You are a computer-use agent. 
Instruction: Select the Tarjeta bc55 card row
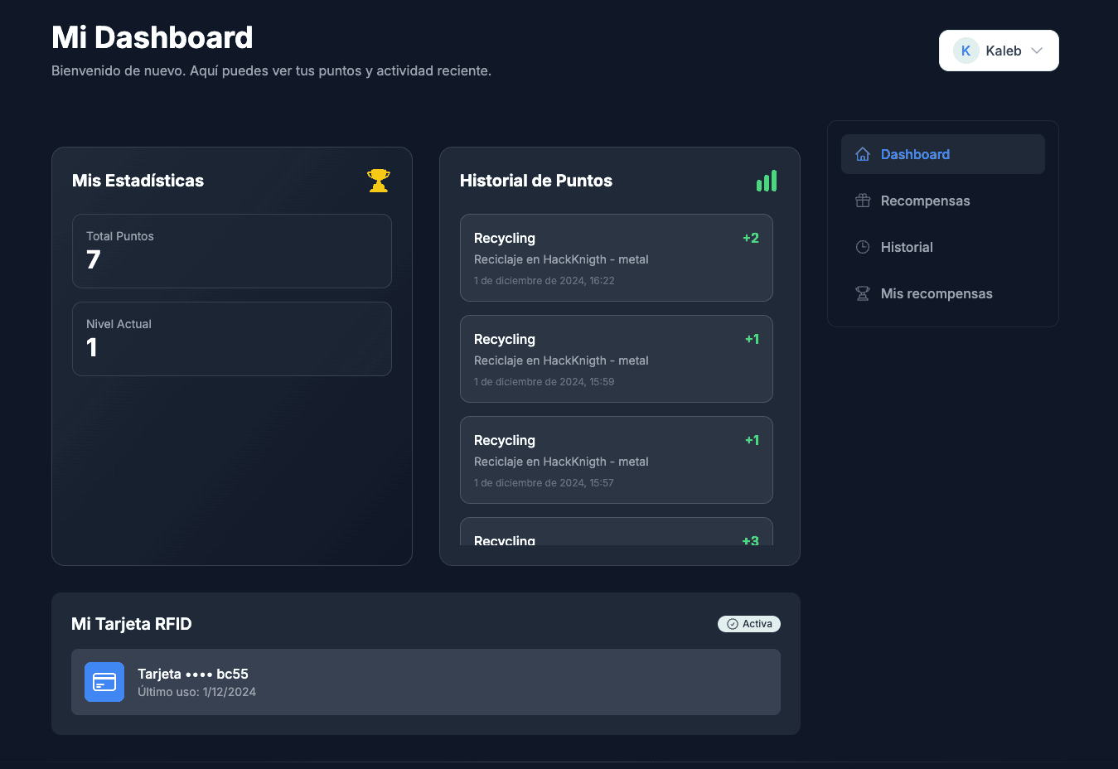[x=425, y=682]
